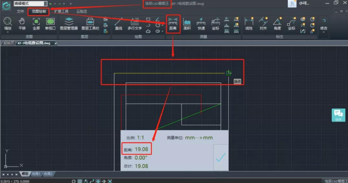The image size is (348, 183).
Task: Activate the 快速 quick measure tool
Action: pyautogui.click(x=201, y=24)
